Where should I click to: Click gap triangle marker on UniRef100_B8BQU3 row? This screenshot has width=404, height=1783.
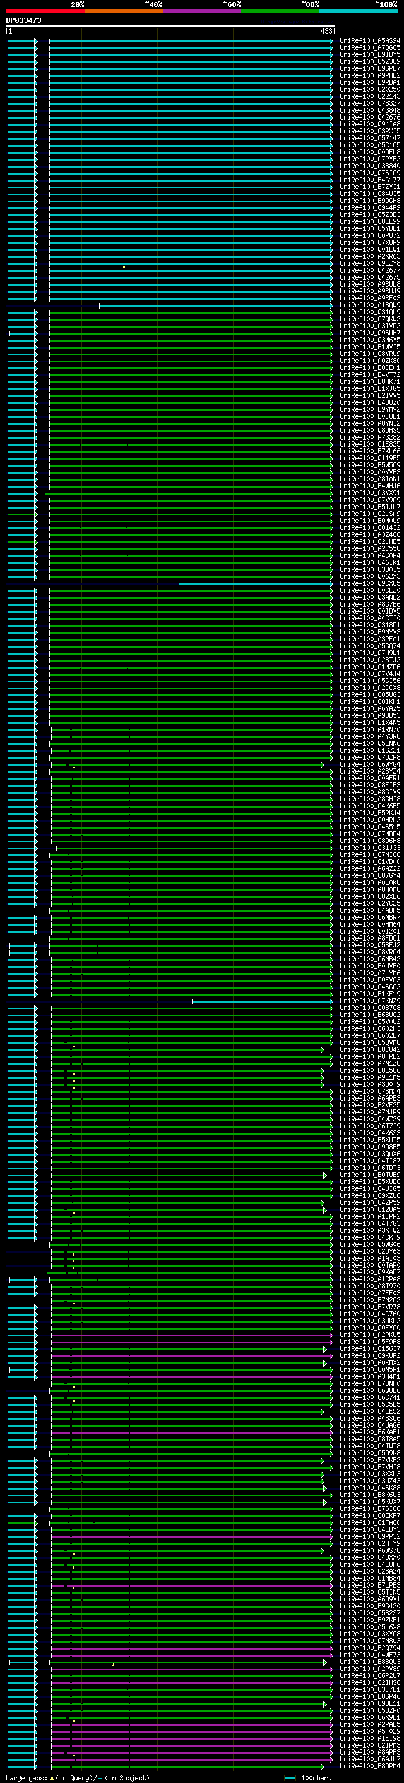[113, 1664]
